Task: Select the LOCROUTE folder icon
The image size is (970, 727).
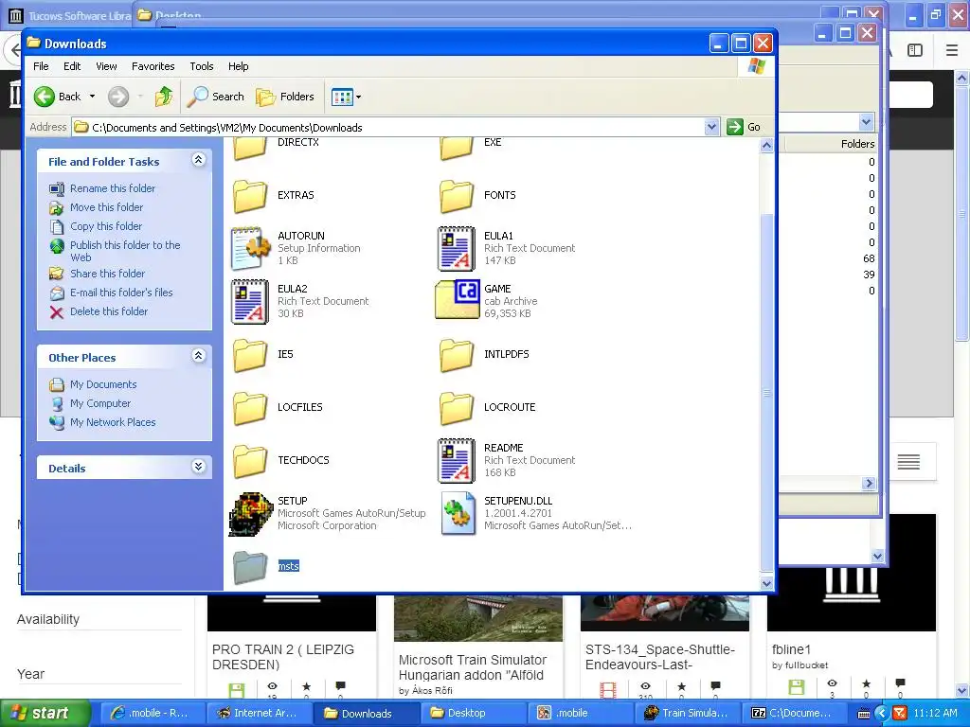Action: click(x=457, y=408)
